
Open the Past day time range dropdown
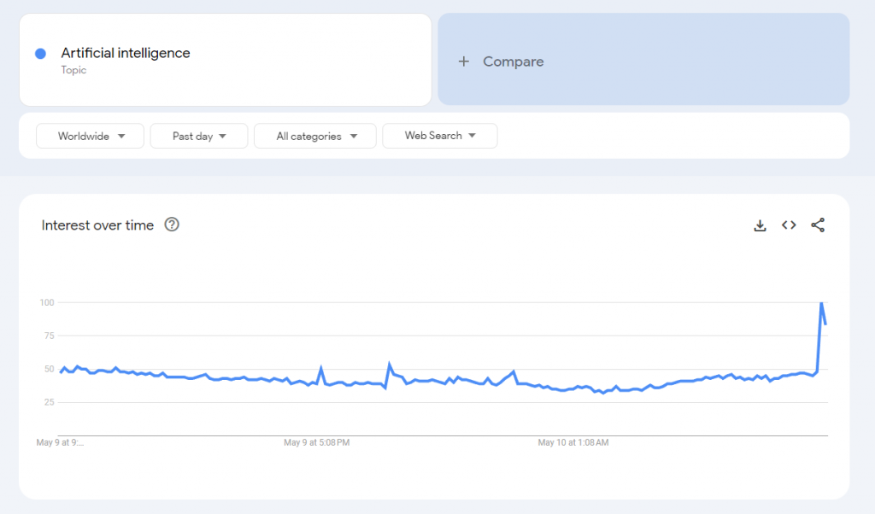pyautogui.click(x=198, y=135)
